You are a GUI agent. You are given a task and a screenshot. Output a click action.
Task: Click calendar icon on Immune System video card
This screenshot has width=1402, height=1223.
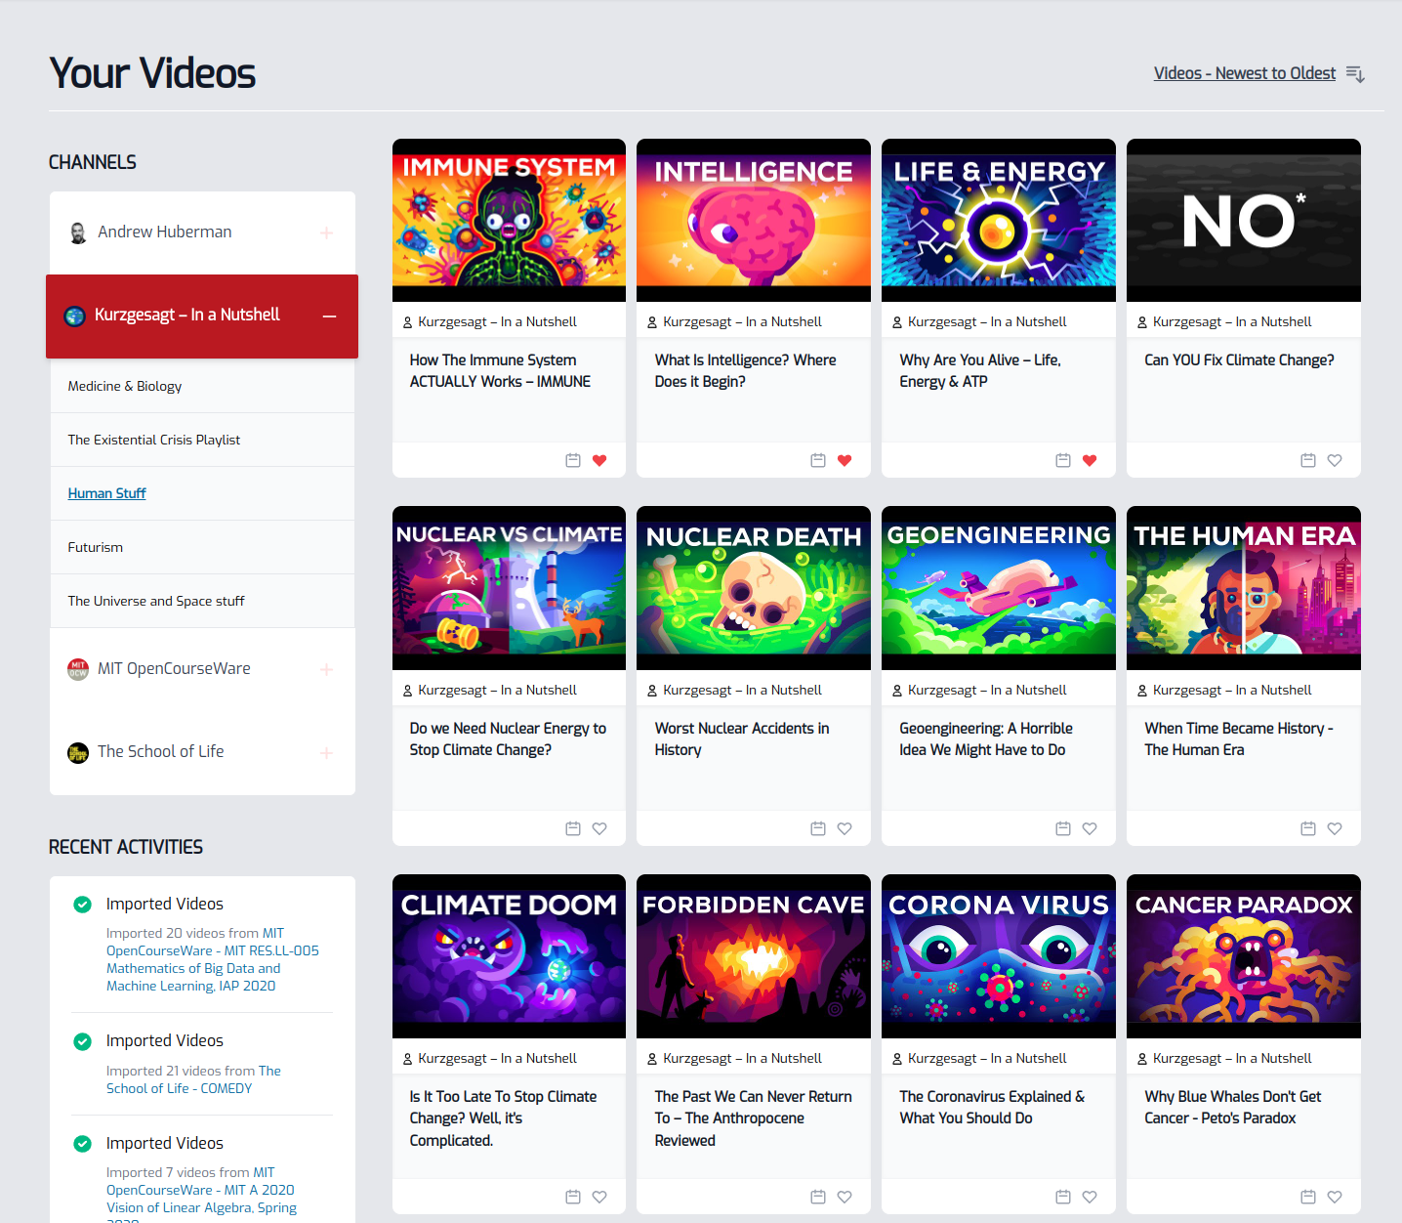(573, 460)
